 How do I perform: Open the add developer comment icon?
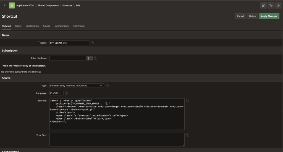tap(264, 6)
